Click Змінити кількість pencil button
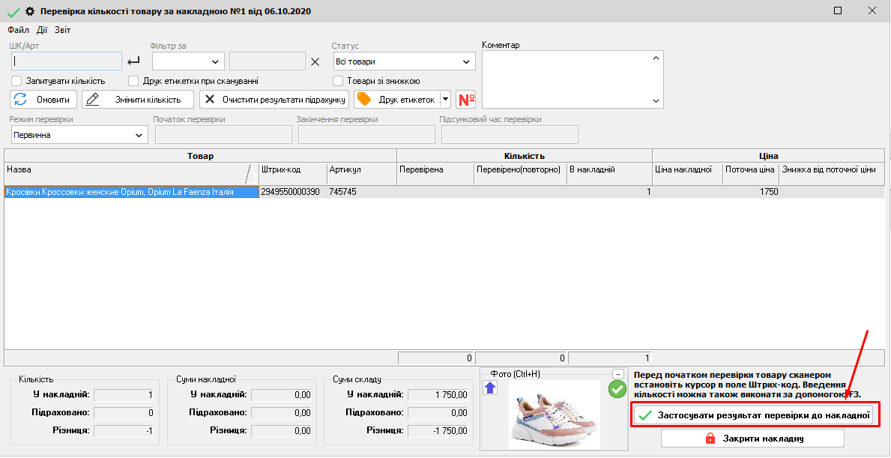 click(x=137, y=100)
